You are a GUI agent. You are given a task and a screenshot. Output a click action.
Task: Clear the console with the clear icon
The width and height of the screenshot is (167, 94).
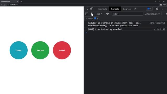click(92, 14)
